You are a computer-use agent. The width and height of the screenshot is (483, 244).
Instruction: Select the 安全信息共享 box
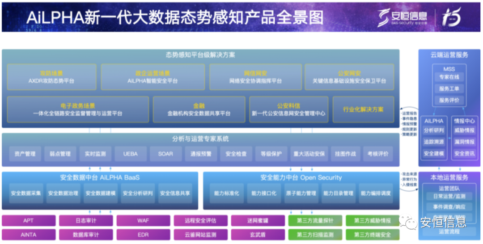175,193
